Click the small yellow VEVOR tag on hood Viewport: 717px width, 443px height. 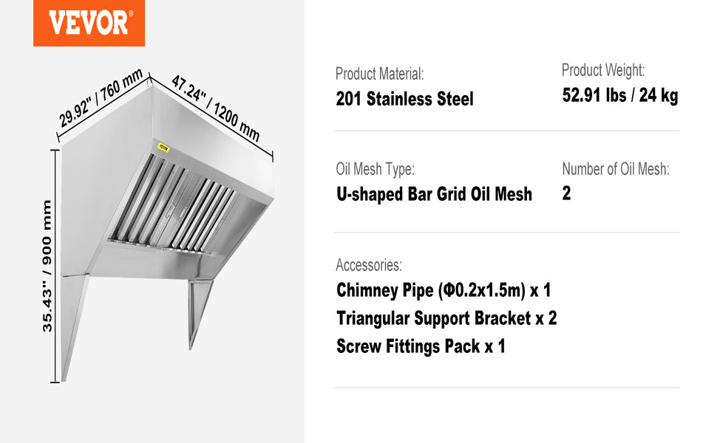[163, 147]
